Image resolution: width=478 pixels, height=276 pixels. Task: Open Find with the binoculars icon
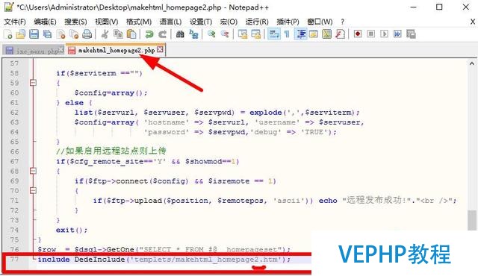[180, 34]
